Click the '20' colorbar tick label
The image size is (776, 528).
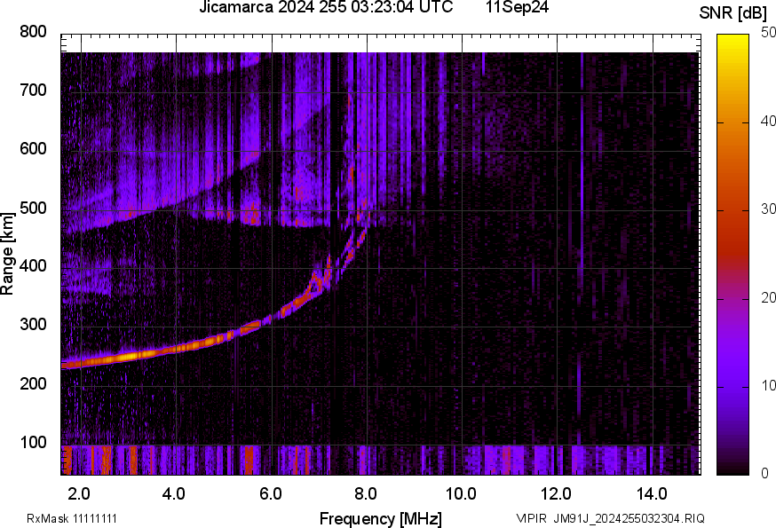(769, 297)
